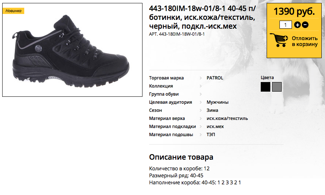Open the black boot product image
This screenshot has width=325, height=195.
[x=72, y=50]
